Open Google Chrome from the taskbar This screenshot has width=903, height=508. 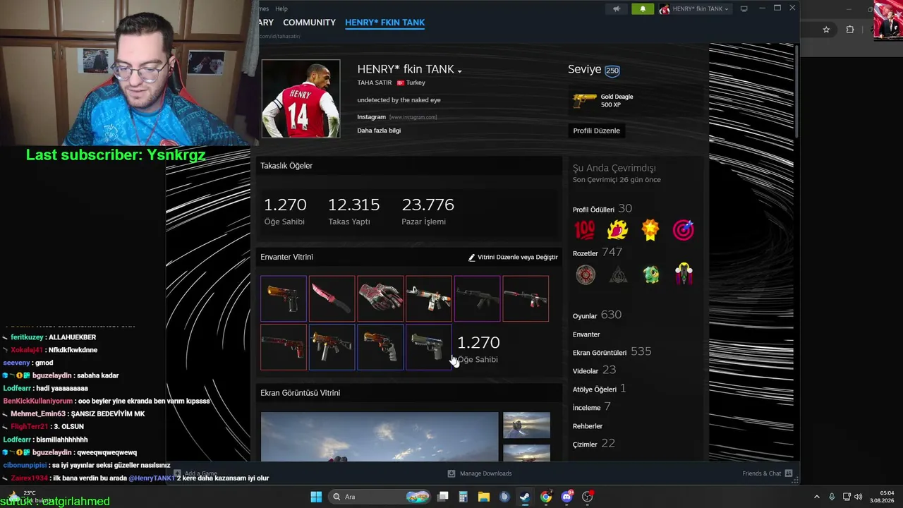click(546, 497)
